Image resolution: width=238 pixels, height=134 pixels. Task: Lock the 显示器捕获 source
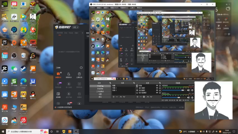point(160,93)
